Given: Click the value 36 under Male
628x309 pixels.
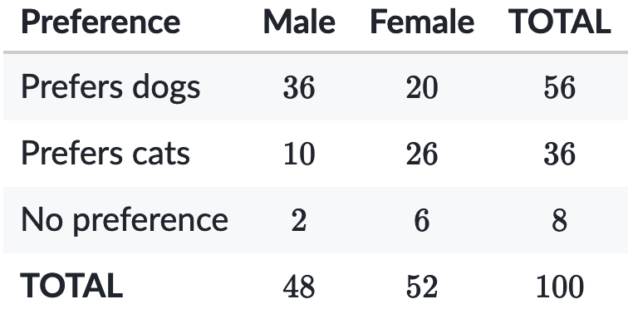Looking at the screenshot, I should coord(299,88).
